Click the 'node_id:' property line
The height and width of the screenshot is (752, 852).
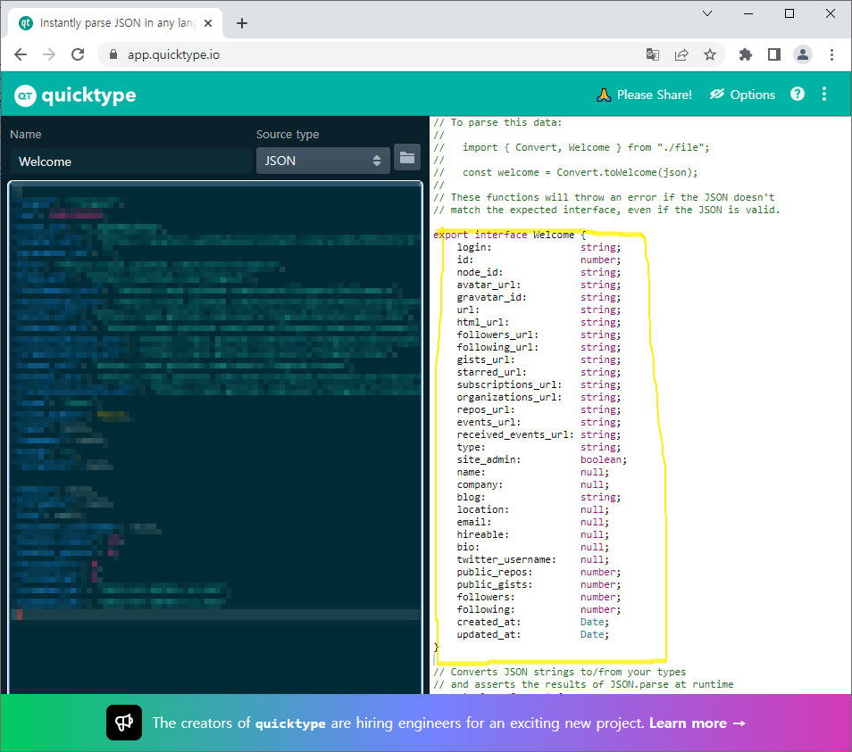pos(539,272)
